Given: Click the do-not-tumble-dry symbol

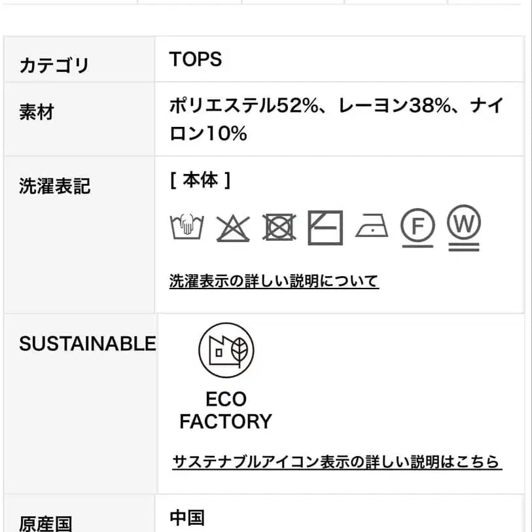Looking at the screenshot, I should tap(279, 227).
